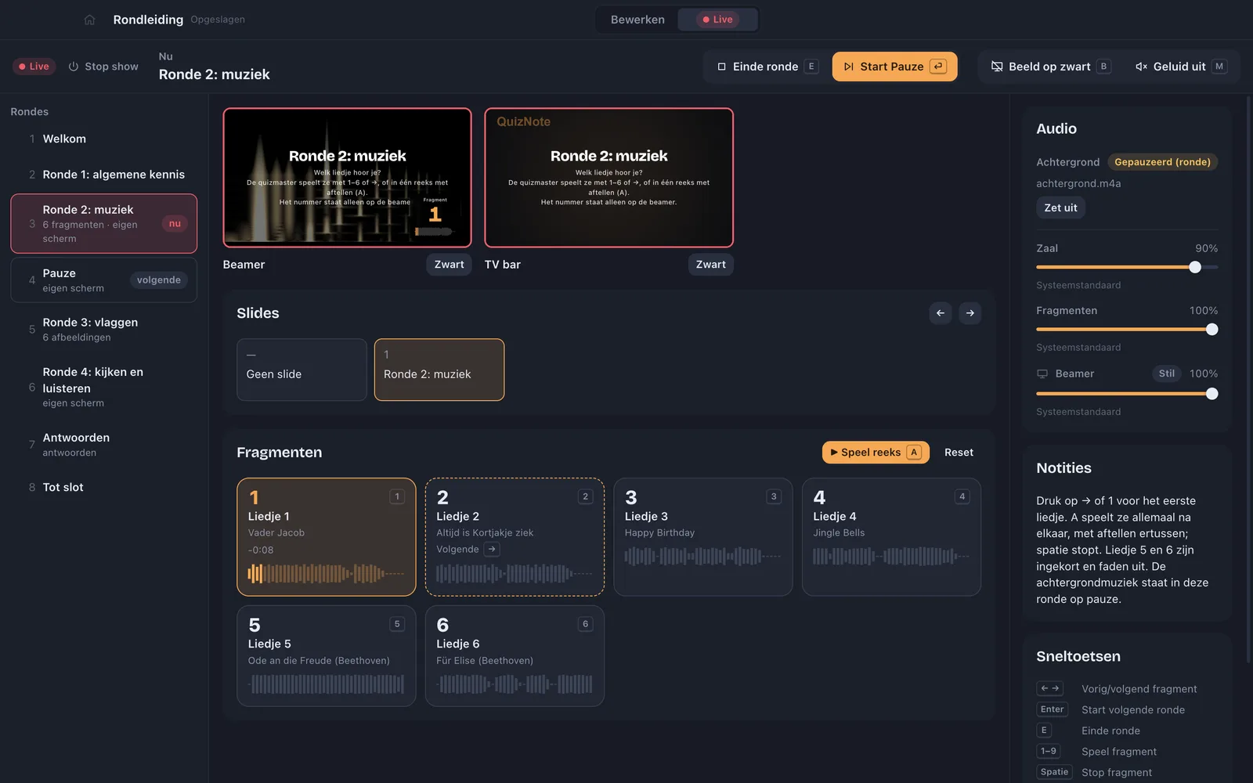Toggle Zwart for the Beamer screen
1253x783 pixels.
click(450, 265)
